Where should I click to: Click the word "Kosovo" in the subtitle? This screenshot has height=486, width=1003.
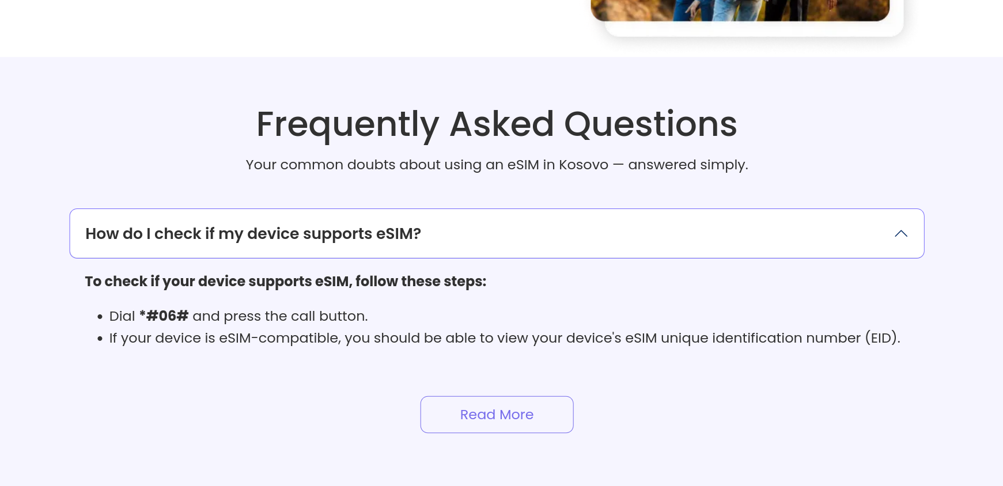(x=583, y=165)
